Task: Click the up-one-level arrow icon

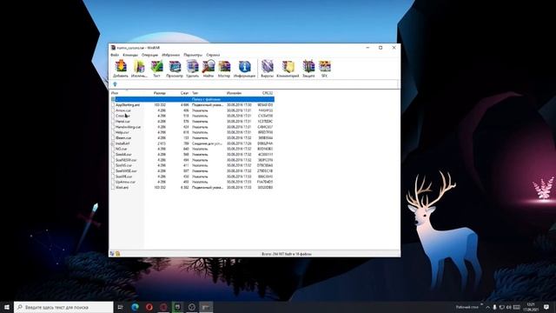Action: (x=115, y=84)
